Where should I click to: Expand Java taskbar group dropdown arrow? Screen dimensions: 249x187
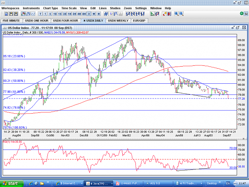click(x=112, y=183)
